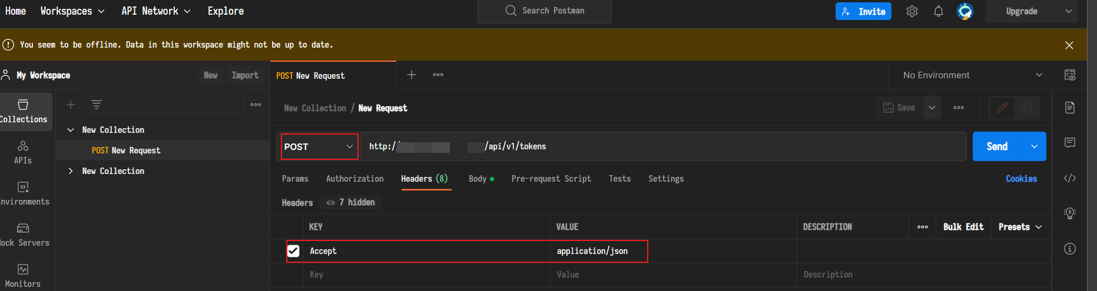
Task: Open tab bar more options ellipsis
Action: (x=438, y=75)
